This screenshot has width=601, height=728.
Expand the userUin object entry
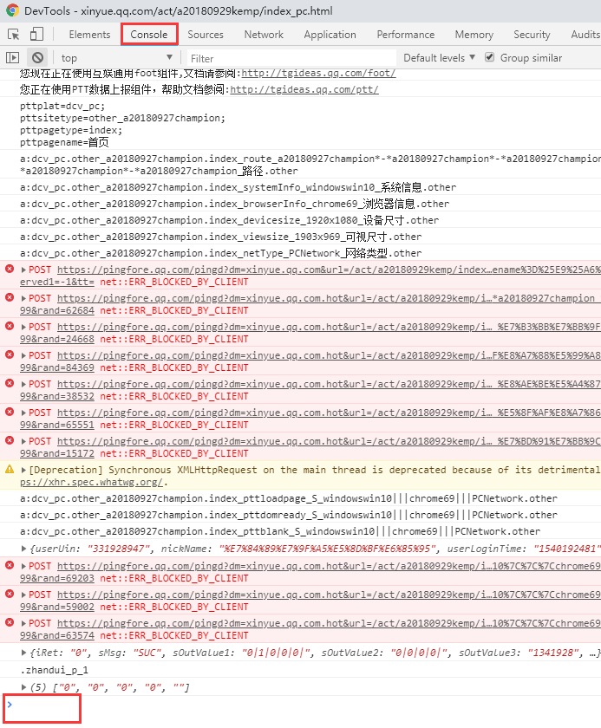[23, 549]
